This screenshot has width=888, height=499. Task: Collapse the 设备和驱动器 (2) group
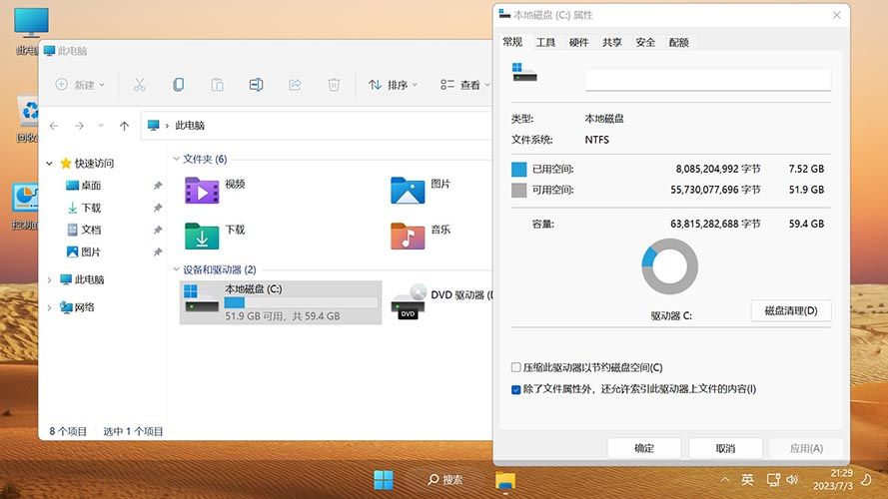[x=176, y=269]
